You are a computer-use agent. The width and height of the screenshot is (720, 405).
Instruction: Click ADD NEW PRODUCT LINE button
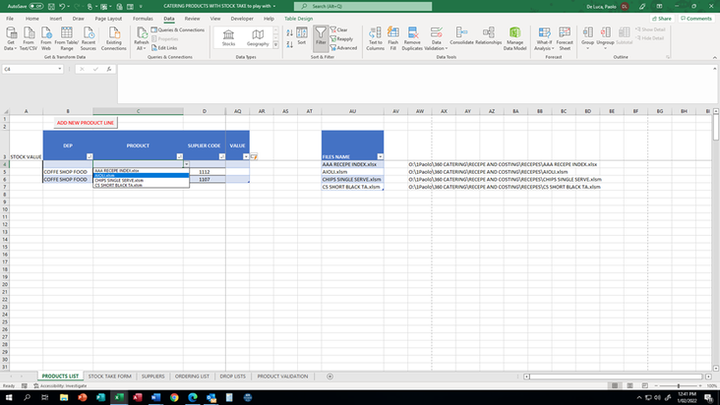(86, 123)
